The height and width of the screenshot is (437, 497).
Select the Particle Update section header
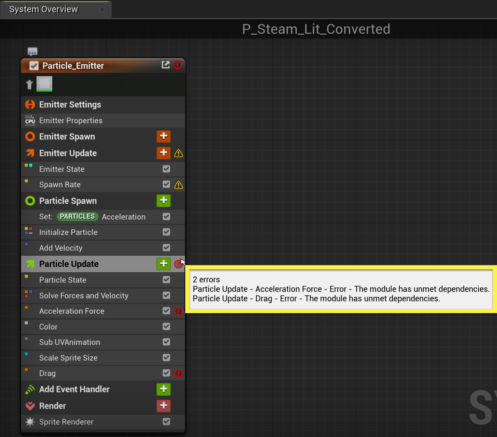[x=69, y=264]
